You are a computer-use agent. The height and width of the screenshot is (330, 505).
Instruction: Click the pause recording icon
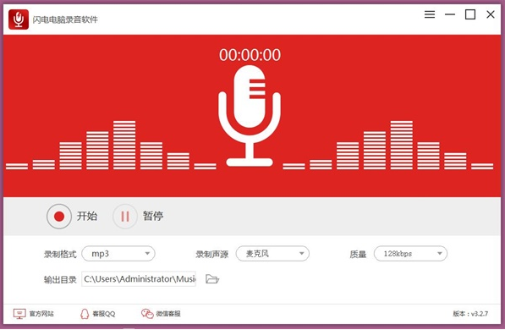coord(125,217)
